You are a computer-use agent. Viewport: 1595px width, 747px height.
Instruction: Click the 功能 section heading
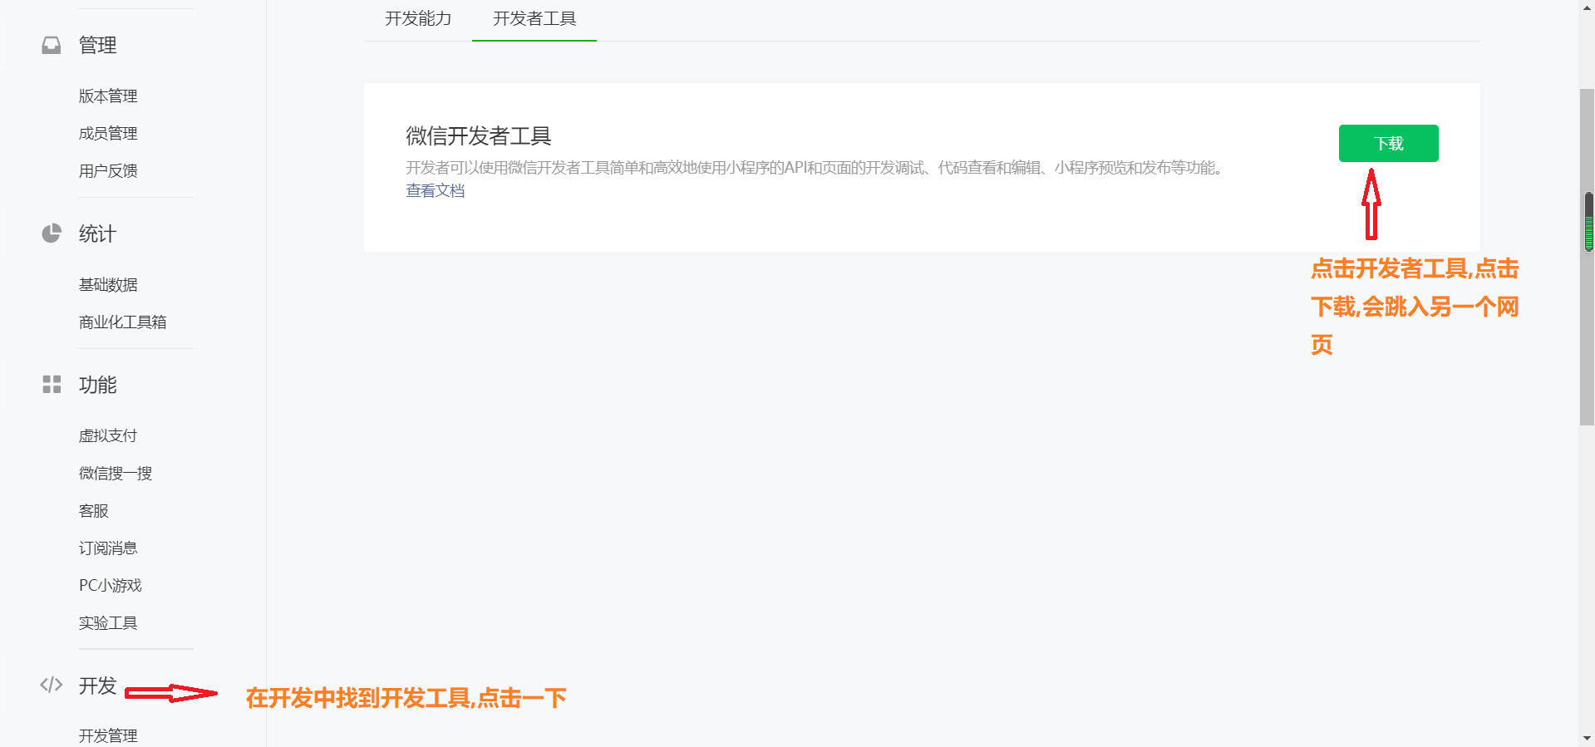(97, 385)
